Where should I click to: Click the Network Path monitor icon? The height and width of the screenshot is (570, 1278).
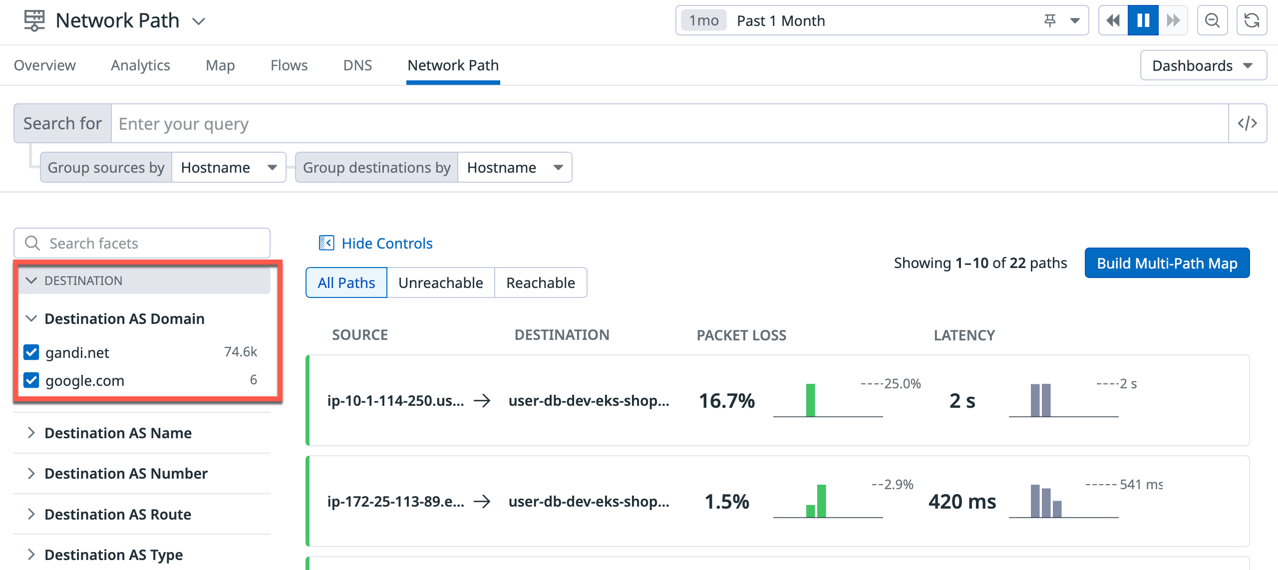pos(34,20)
